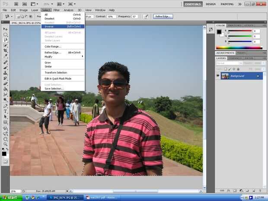
Task: Select the Eraser tool
Action: 5,83
